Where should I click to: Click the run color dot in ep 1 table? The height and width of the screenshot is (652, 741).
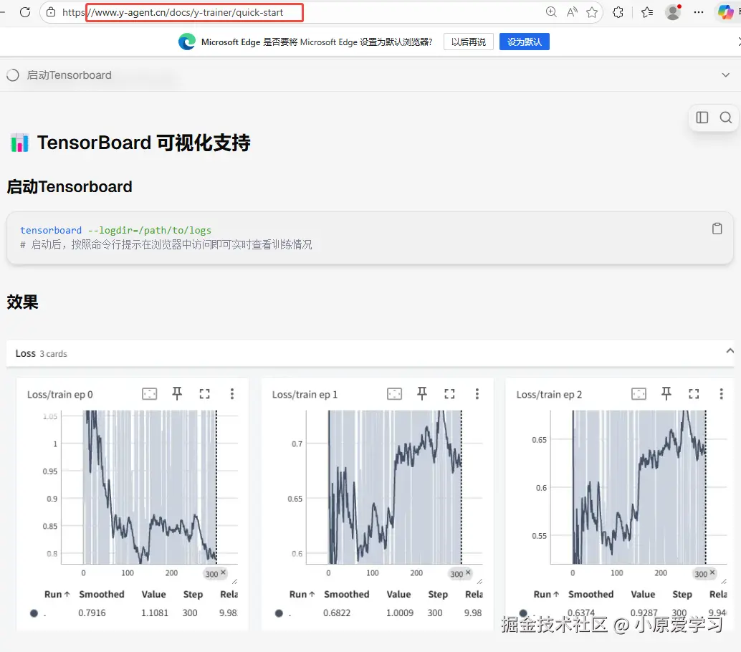pyautogui.click(x=279, y=613)
